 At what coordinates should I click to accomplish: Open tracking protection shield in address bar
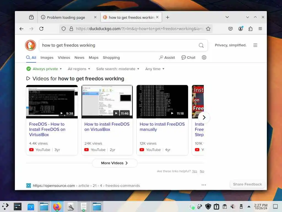pyautogui.click(x=64, y=29)
